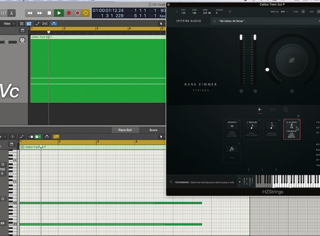Select the Tremolo CS Pont Waves technique
Screen dimensions: 320x236
292,129
